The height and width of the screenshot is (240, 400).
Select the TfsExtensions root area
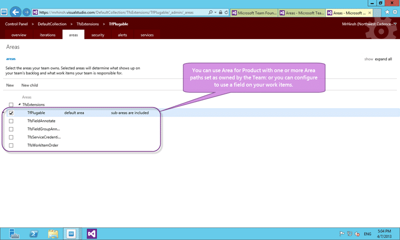(33, 104)
